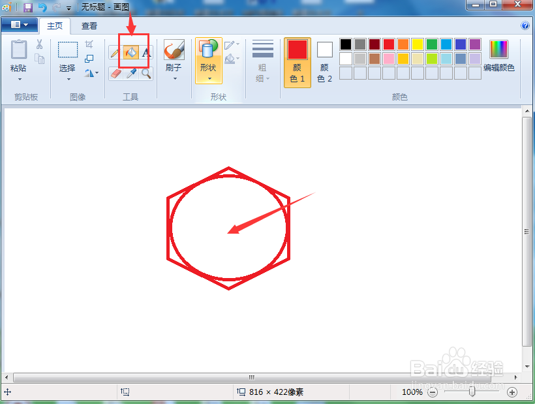Click the zoom in plus button
This screenshot has width=535, height=404.
coord(512,392)
